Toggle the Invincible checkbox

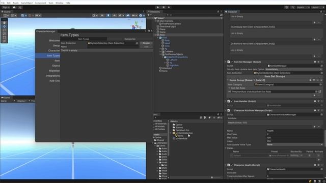pos(268,173)
